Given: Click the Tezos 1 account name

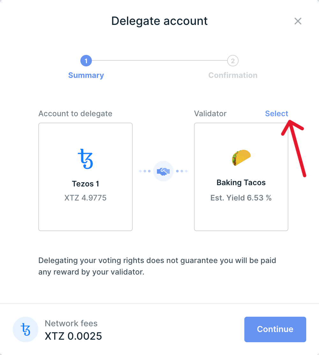Looking at the screenshot, I should coord(85,184).
